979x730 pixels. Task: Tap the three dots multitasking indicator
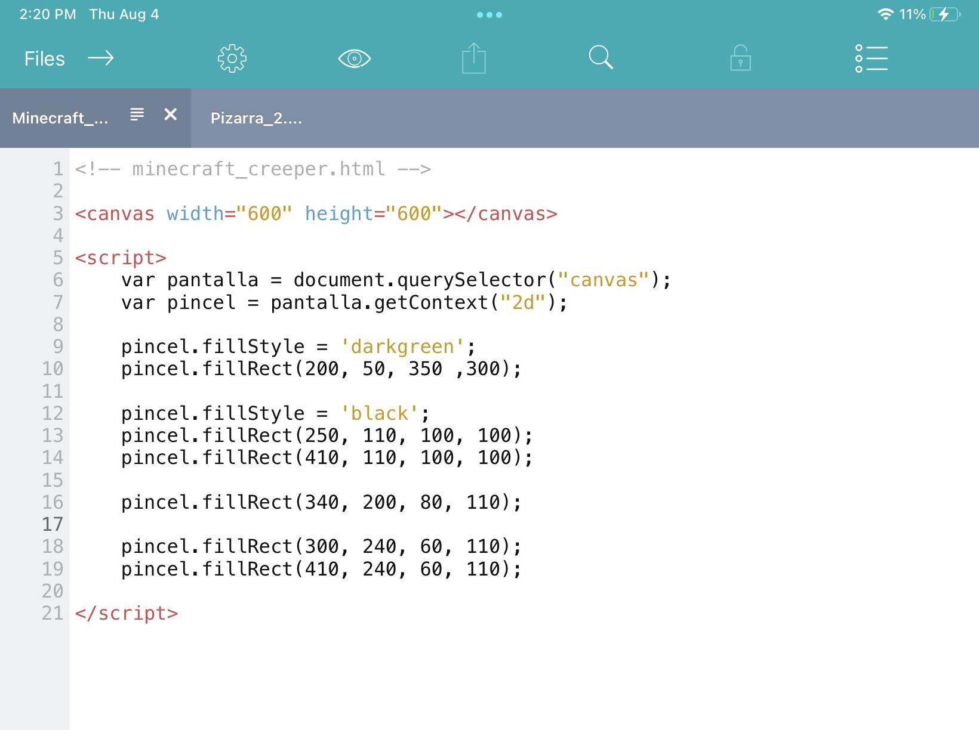489,15
